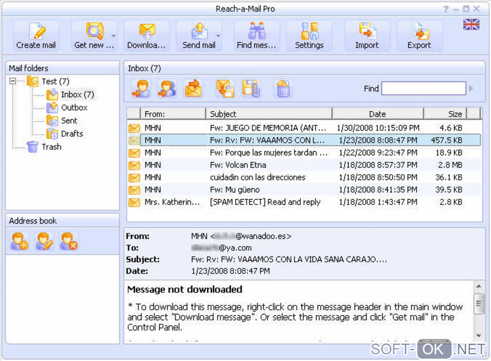491x361 pixels.
Task: Click the Create mail toolbar button
Action: (x=36, y=36)
